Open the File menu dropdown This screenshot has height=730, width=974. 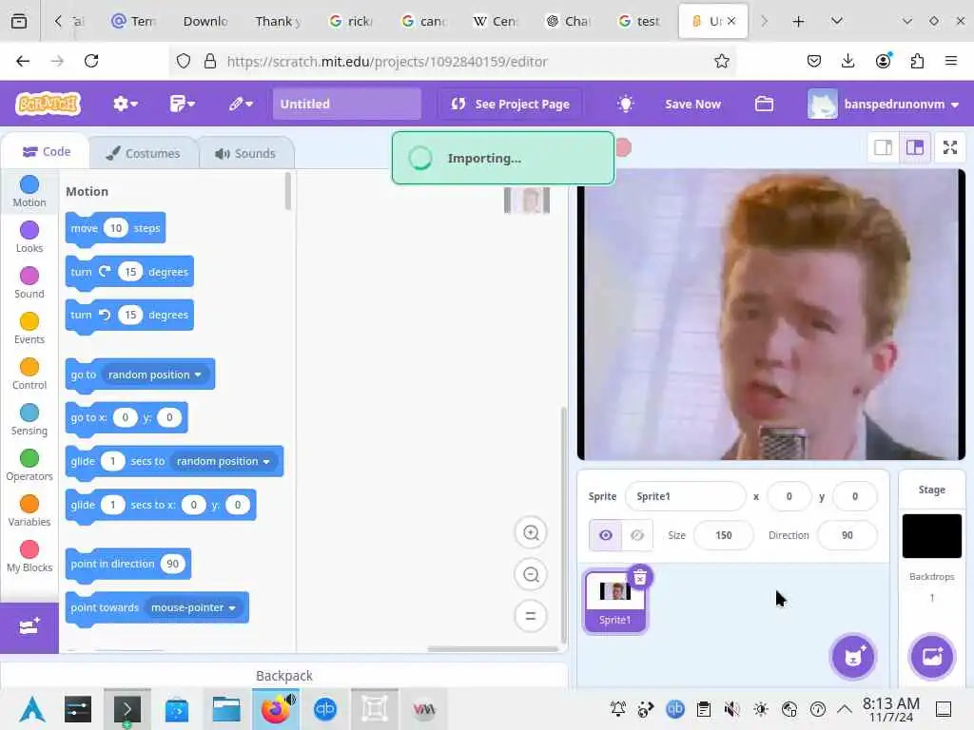tap(182, 104)
